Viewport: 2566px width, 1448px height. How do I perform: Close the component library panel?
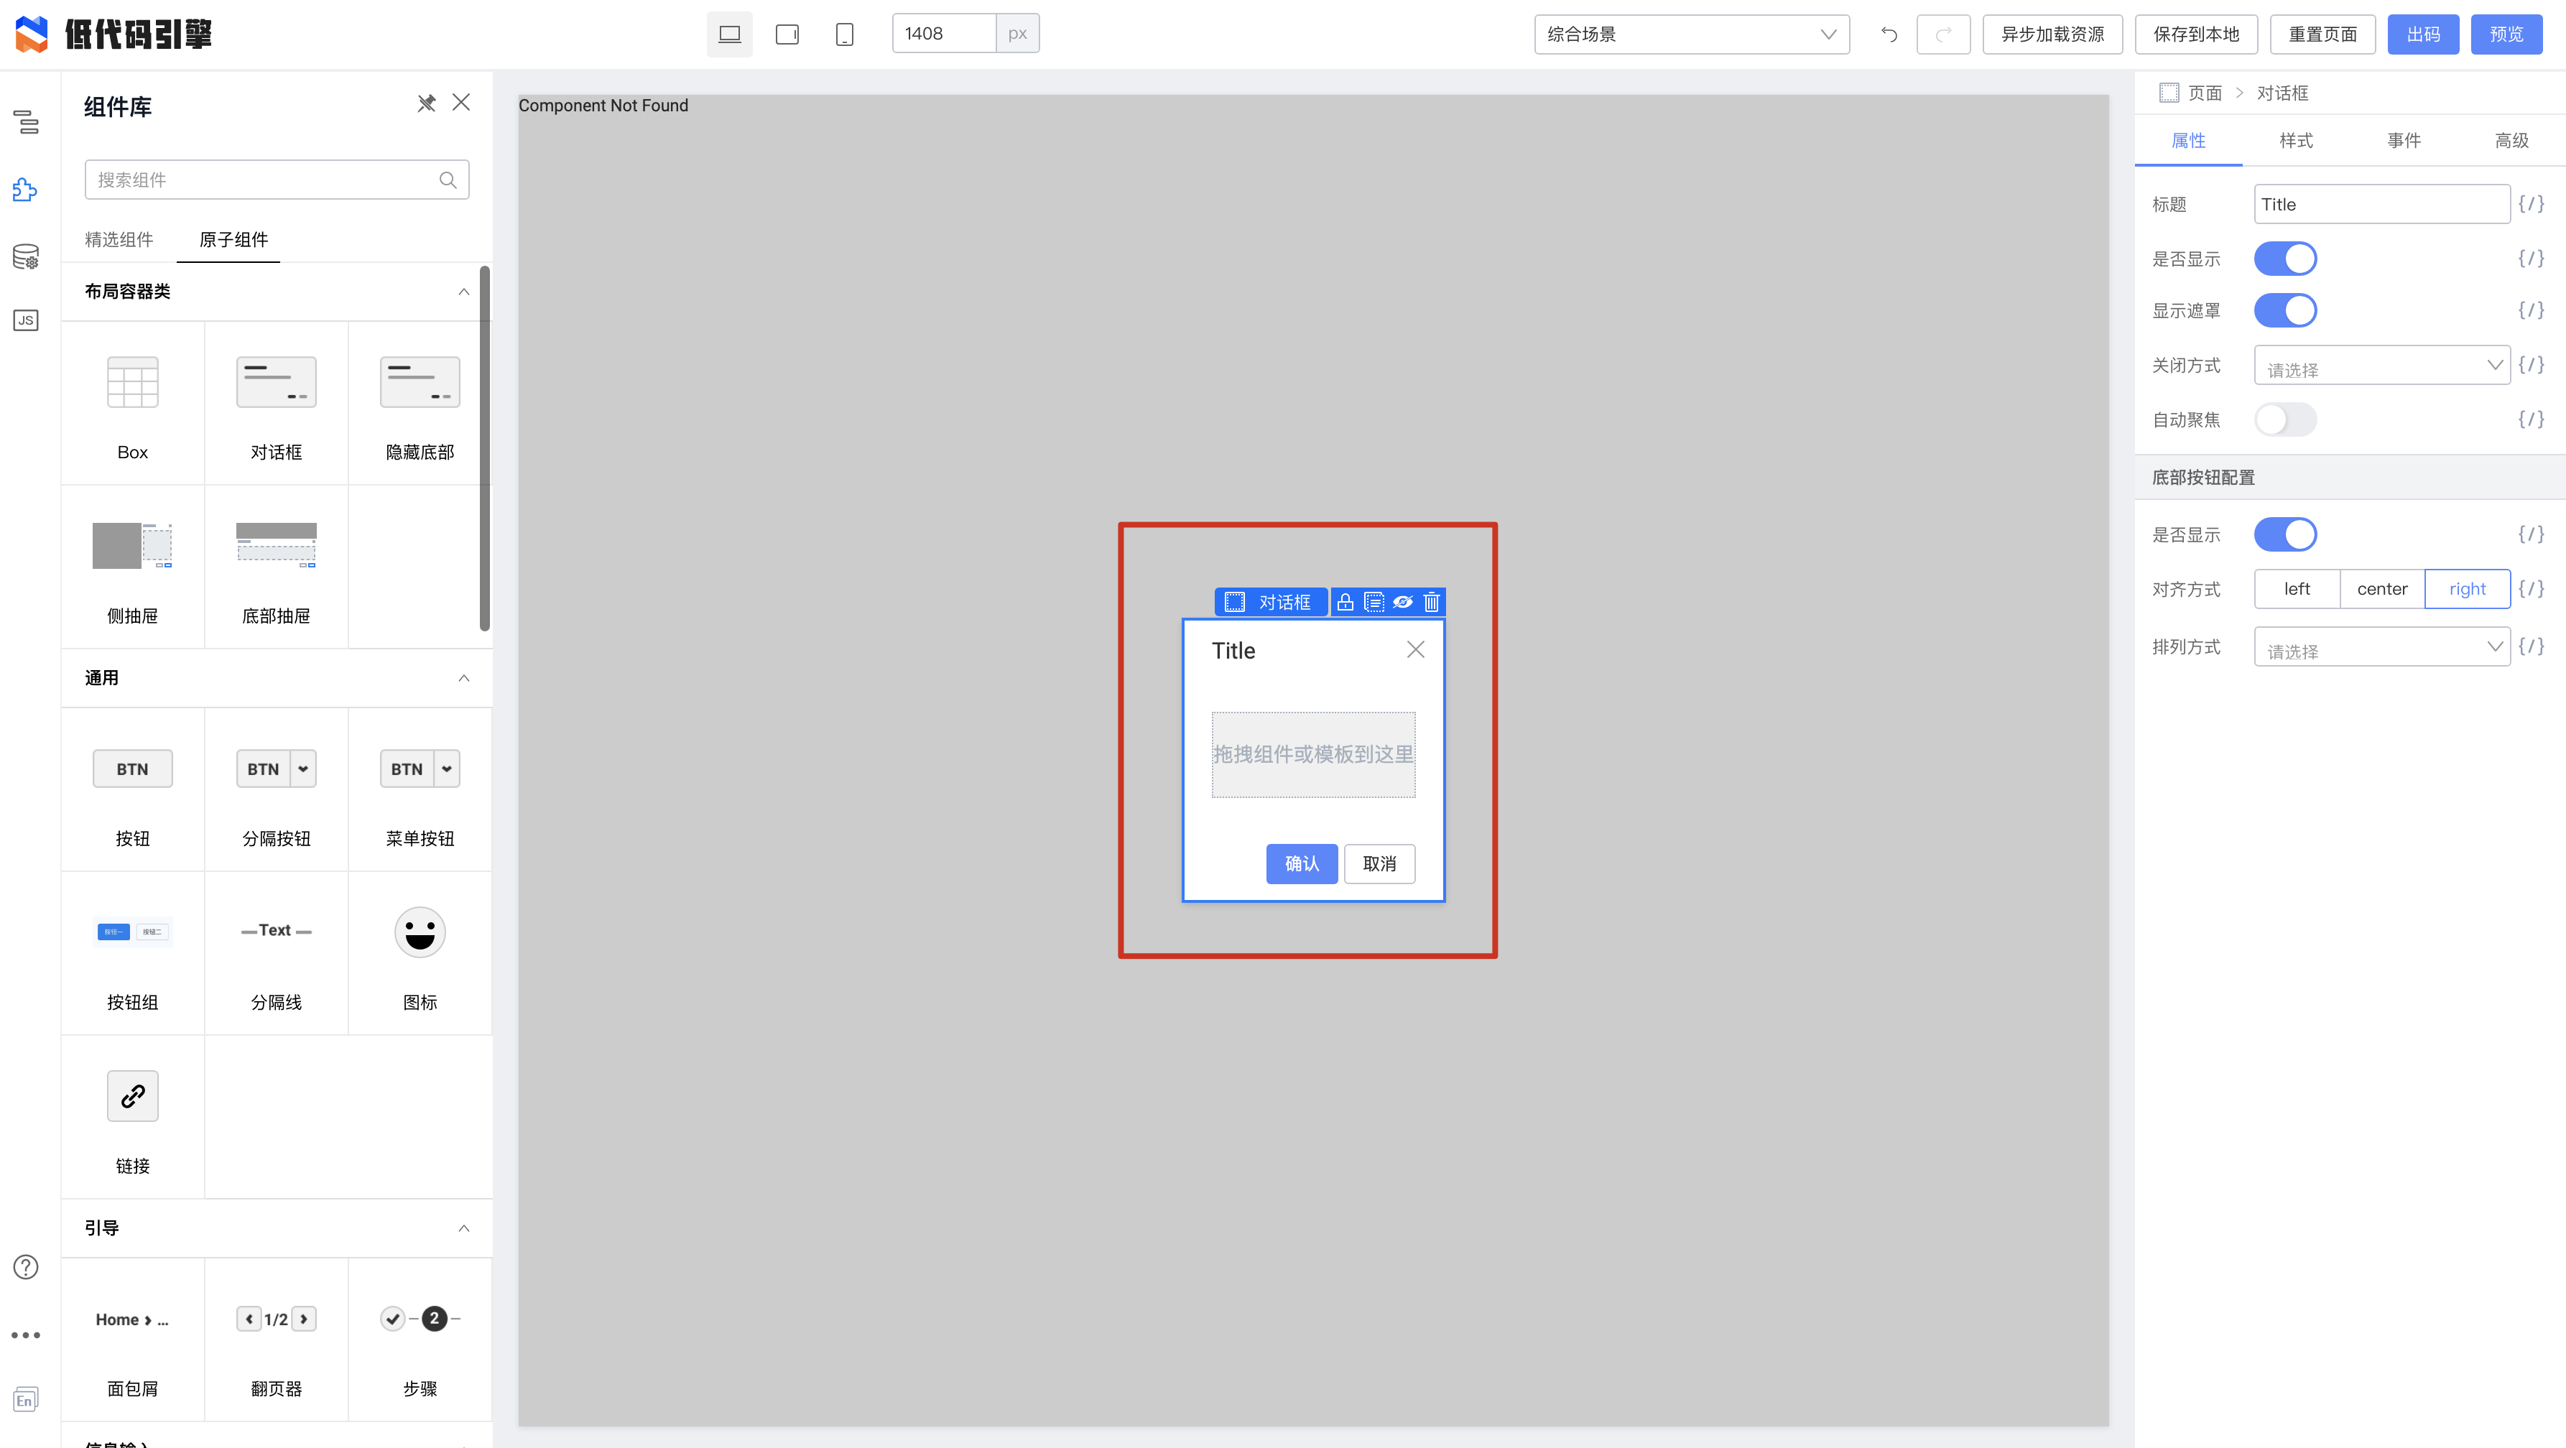(461, 103)
